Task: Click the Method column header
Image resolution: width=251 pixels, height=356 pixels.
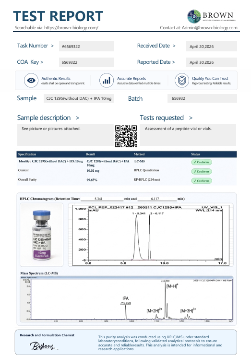Action: pos(139,154)
